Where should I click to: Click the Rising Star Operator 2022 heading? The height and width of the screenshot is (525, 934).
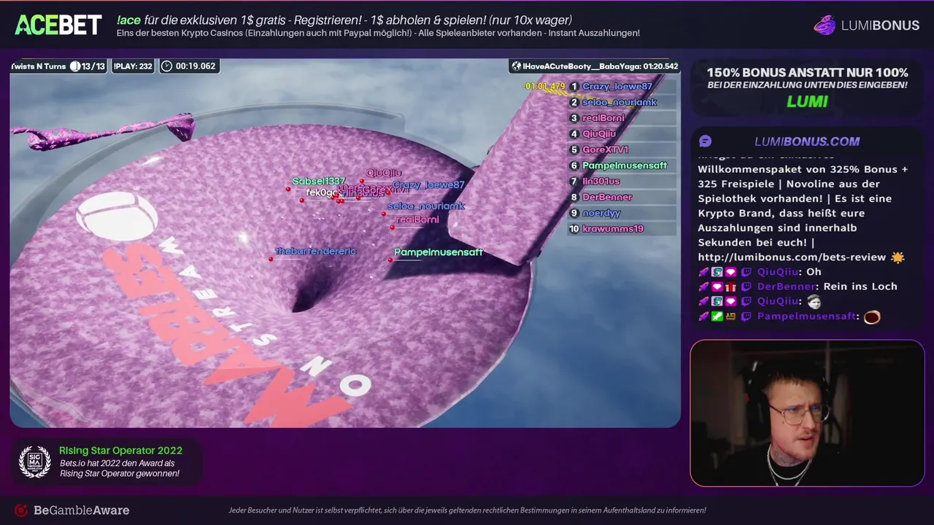coord(120,451)
